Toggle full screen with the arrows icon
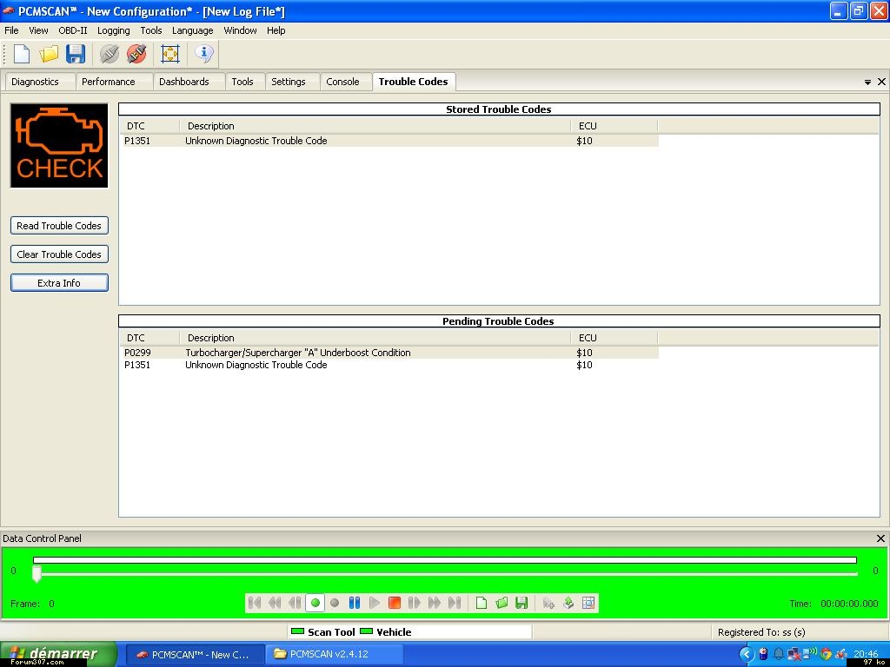Screen dimensions: 890x667 point(169,54)
